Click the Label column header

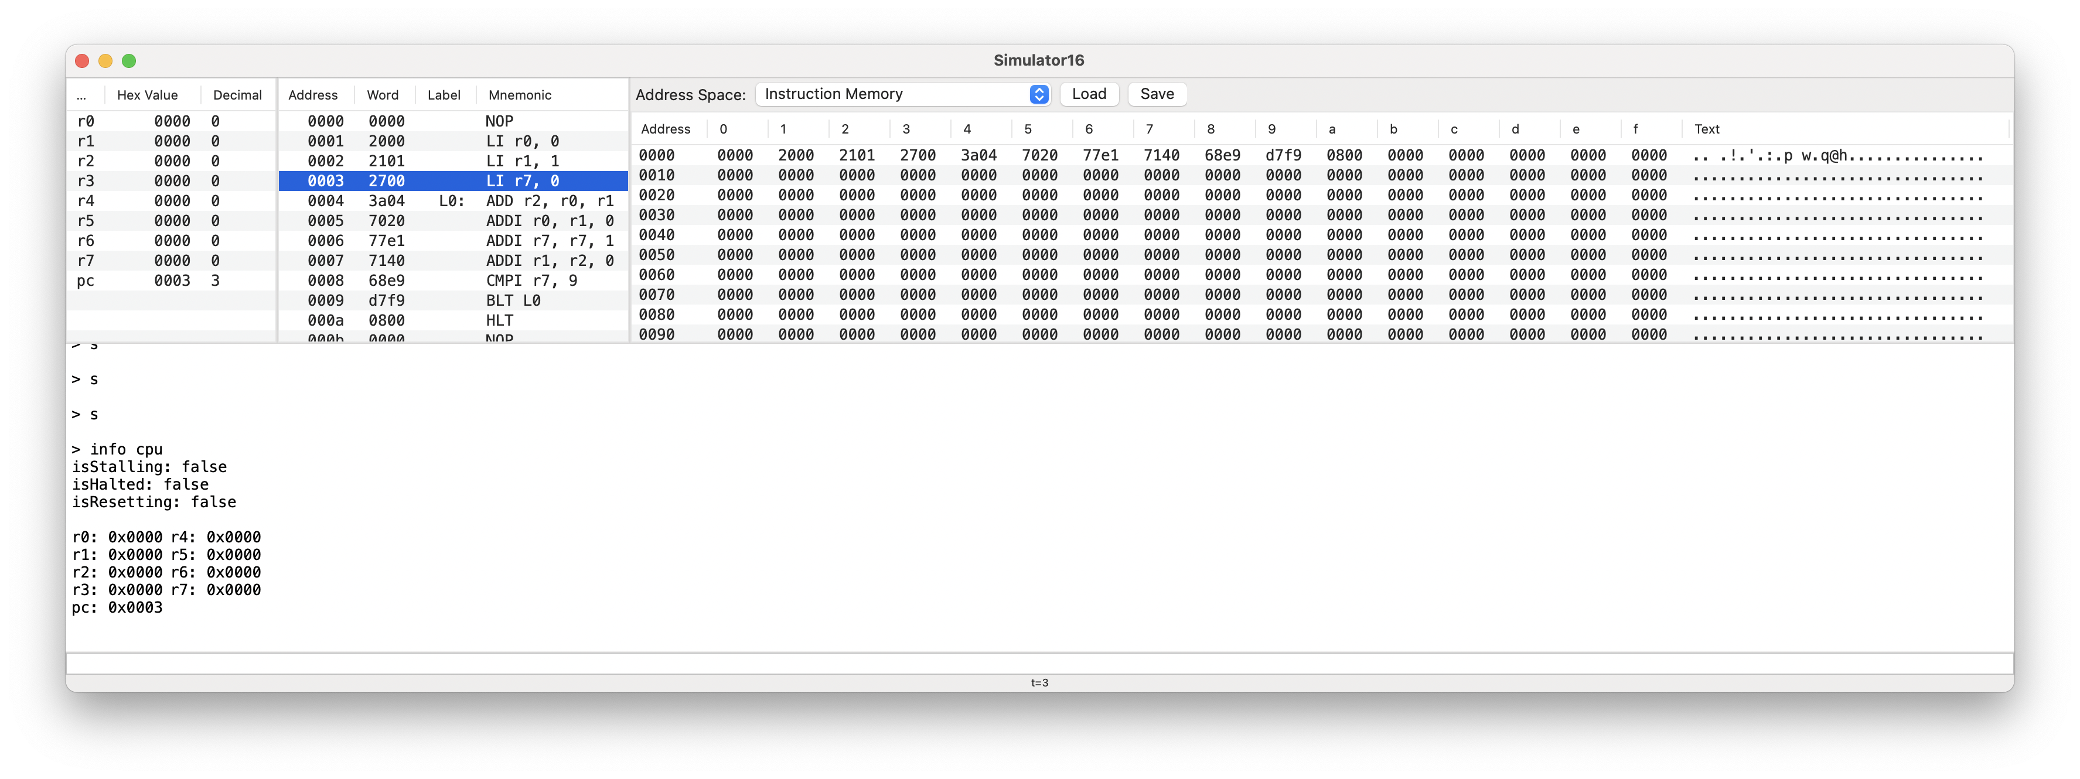[x=444, y=95]
